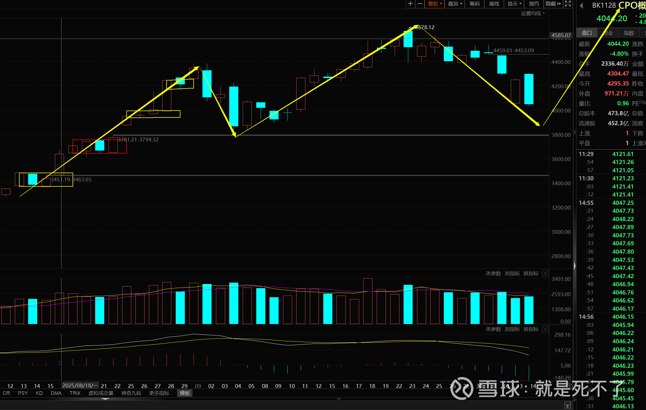This screenshot has height=410, width=646.
Task: Collapse the hidden panel via 隐藏 arrows
Action: coord(553,4)
